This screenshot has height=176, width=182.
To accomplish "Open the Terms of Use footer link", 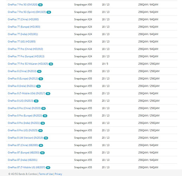I will coord(46,174).
